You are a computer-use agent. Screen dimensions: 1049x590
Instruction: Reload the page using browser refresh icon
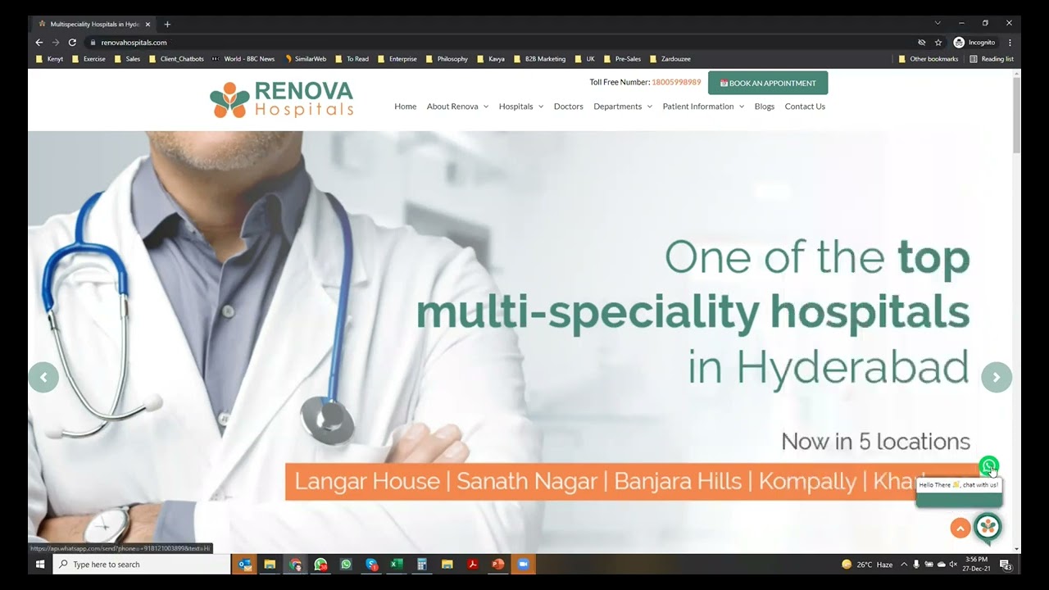point(72,43)
